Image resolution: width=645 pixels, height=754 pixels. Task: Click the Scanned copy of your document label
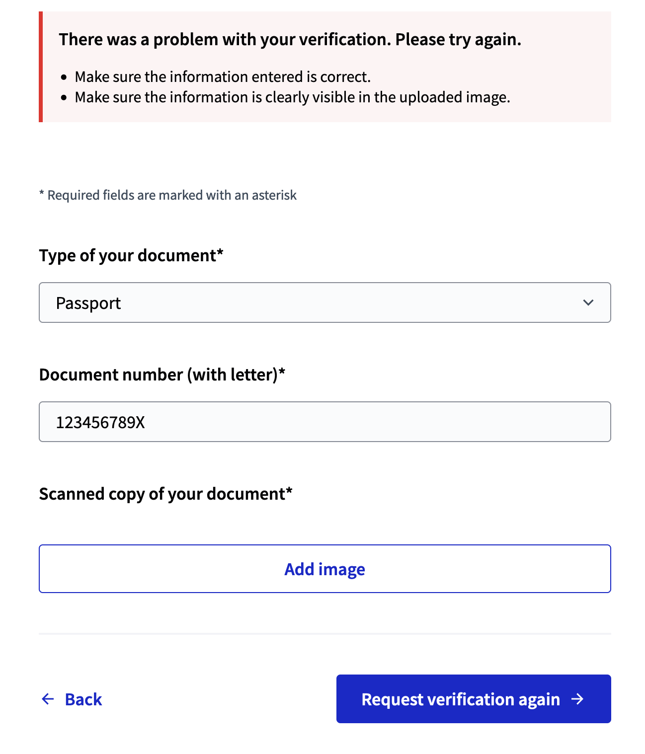coord(165,494)
